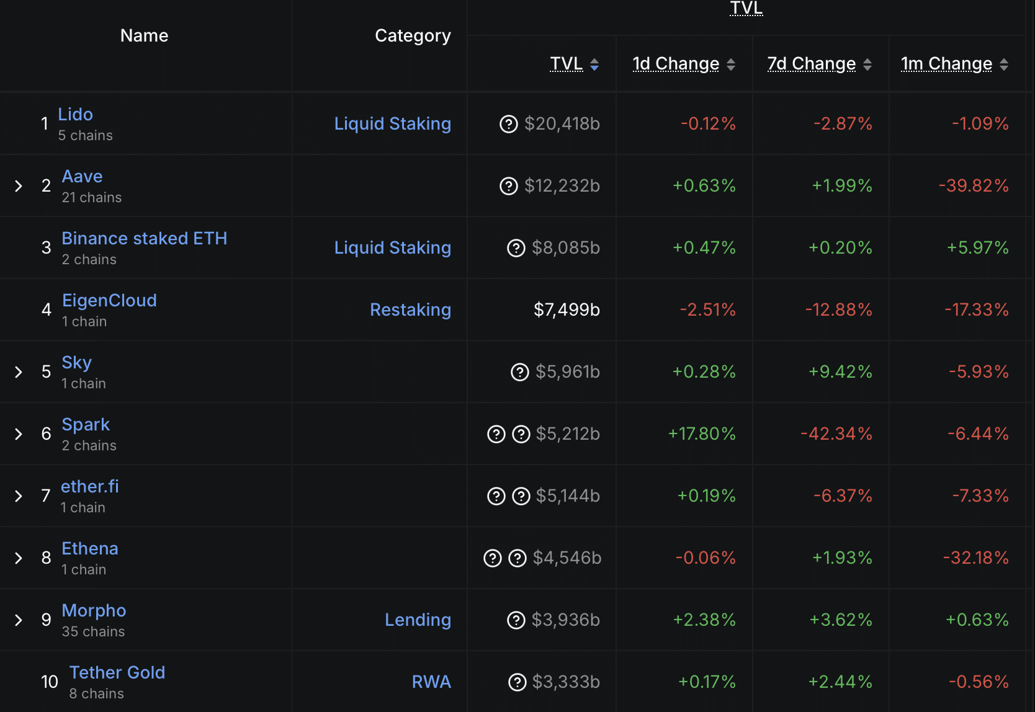Open the Morpho protocol link
The image size is (1035, 712).
[x=94, y=610]
